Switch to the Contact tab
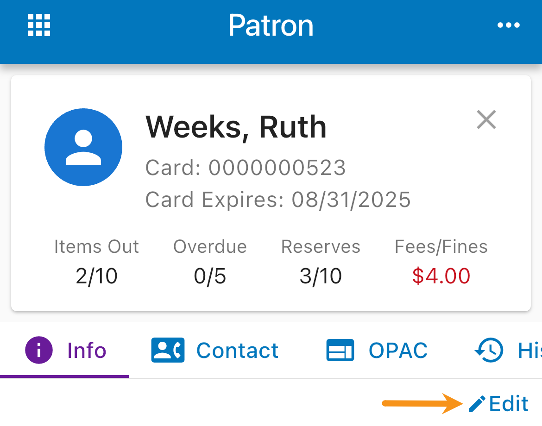Viewport: 542px width, 426px height. pos(238,351)
